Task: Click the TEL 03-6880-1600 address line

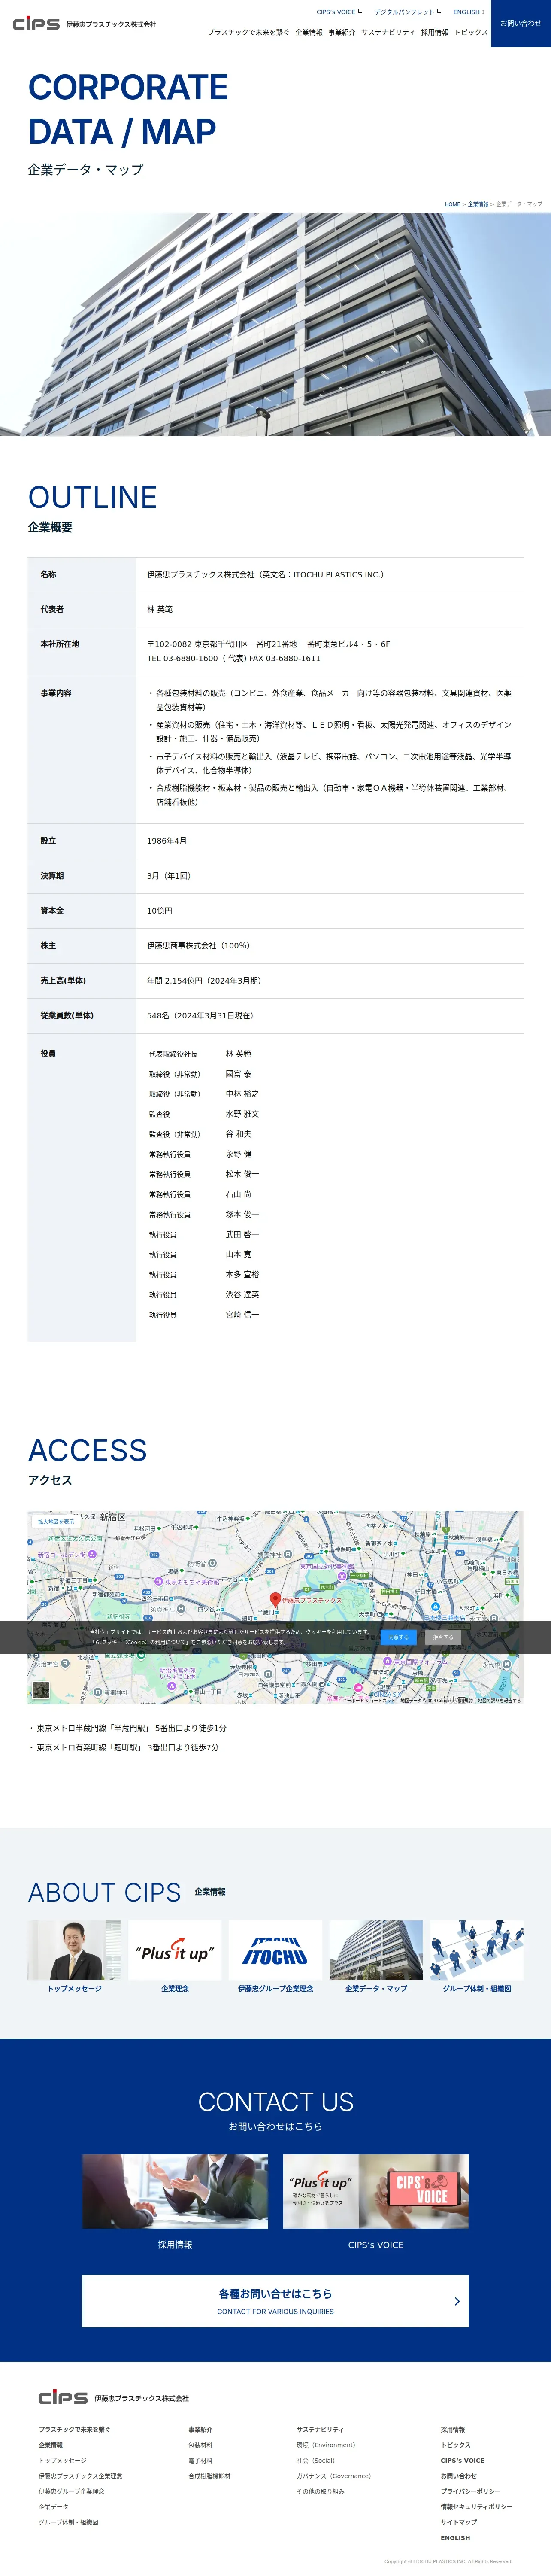Action: pyautogui.click(x=234, y=658)
